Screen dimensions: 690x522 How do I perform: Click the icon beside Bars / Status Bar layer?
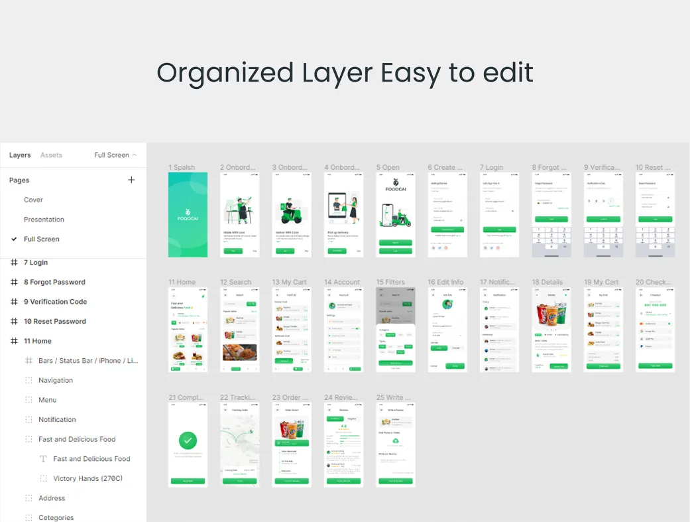(29, 361)
